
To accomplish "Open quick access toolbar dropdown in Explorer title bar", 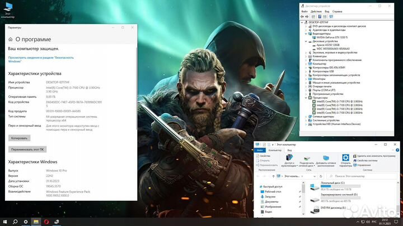I will click(273, 145).
